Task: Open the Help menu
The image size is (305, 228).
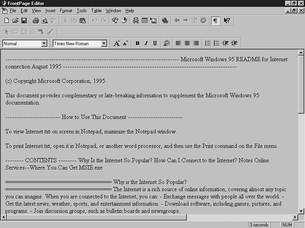Action: 130,11
